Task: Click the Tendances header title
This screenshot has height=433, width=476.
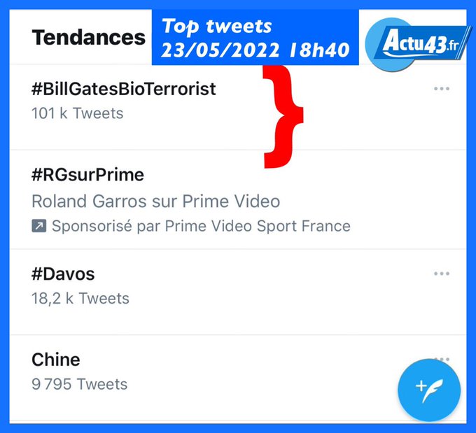Action: (x=89, y=37)
